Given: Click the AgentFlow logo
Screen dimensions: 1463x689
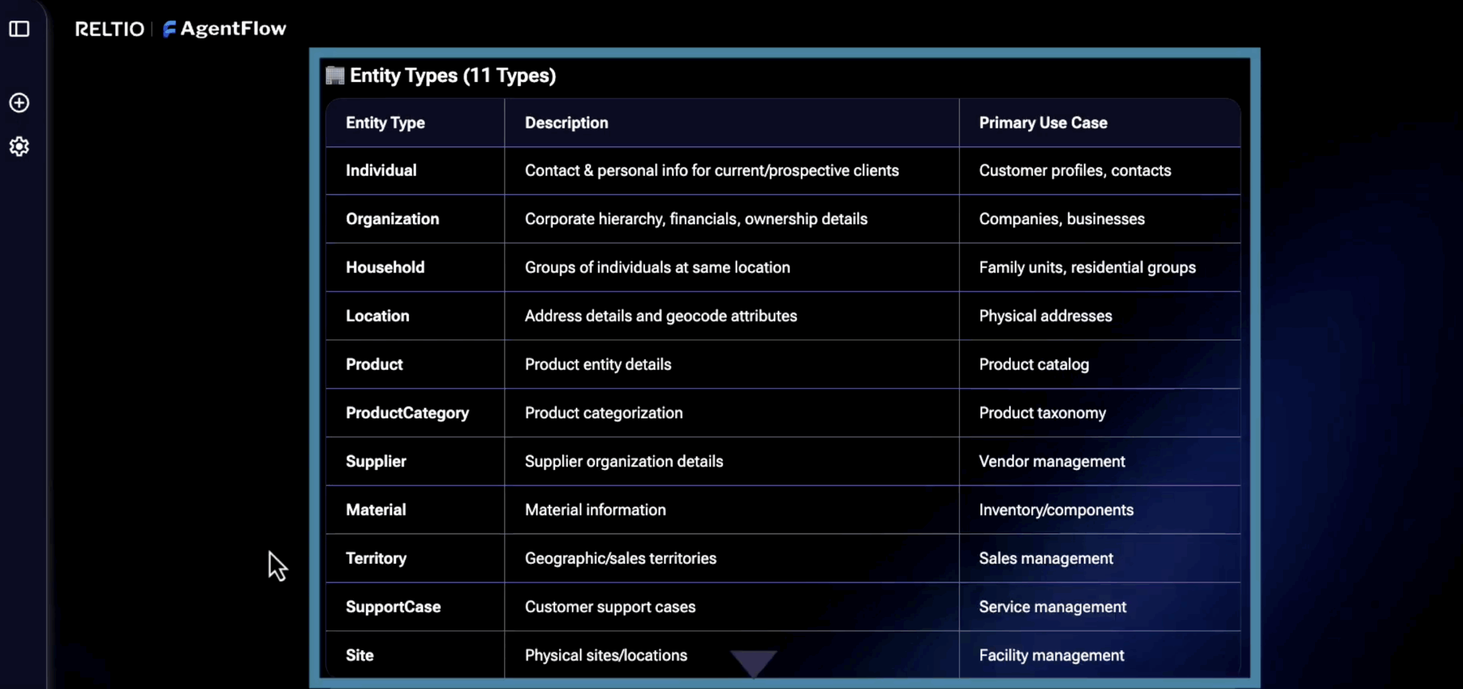Looking at the screenshot, I should (x=225, y=29).
